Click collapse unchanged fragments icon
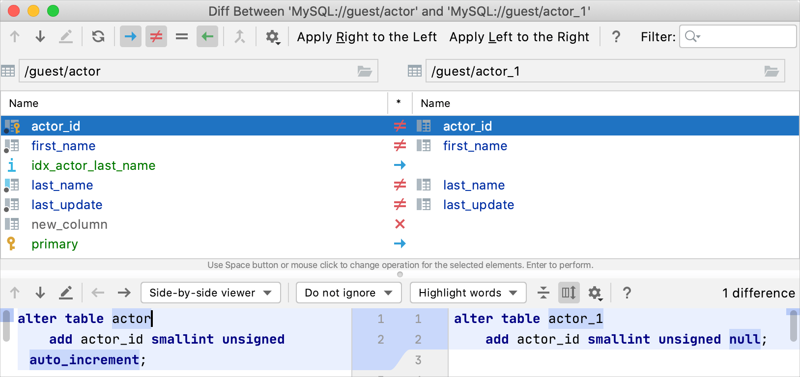 (x=543, y=293)
